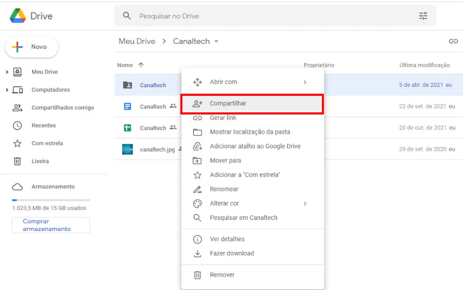Select Gerar link menu entry

pyautogui.click(x=253, y=118)
